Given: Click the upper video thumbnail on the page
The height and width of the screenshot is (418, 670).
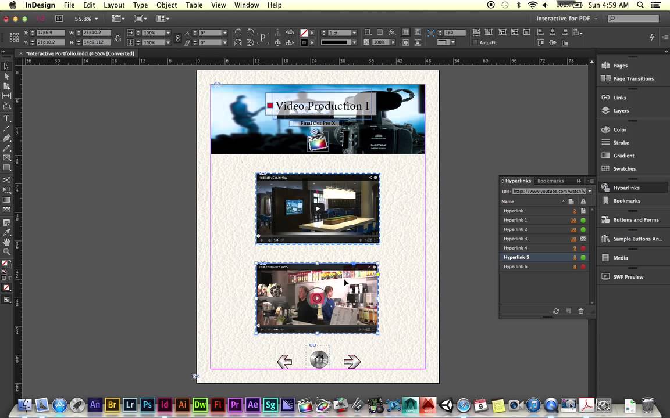Looking at the screenshot, I should click(318, 208).
